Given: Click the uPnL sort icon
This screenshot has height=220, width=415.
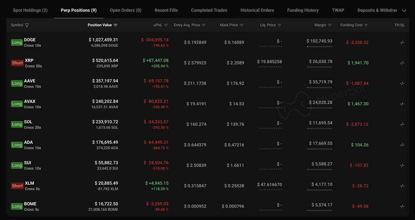Looking at the screenshot, I should tap(166, 25).
